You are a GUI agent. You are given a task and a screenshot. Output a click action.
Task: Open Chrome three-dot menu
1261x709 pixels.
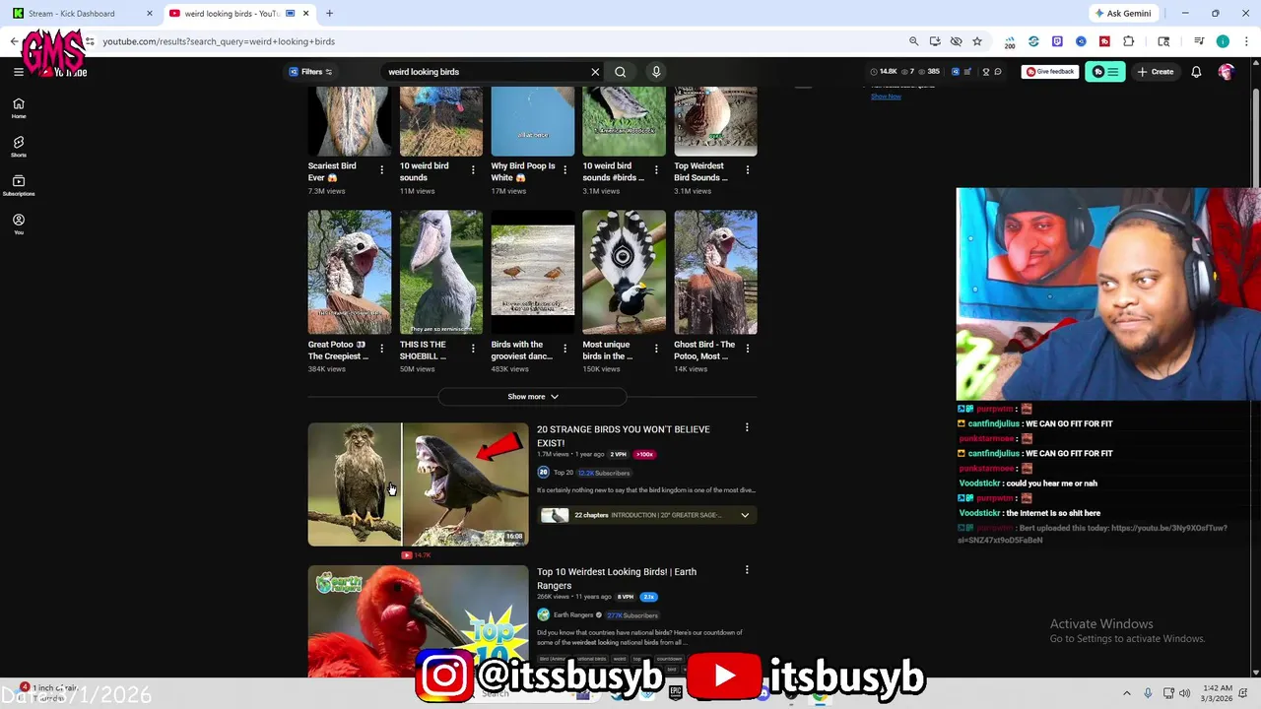click(1246, 41)
